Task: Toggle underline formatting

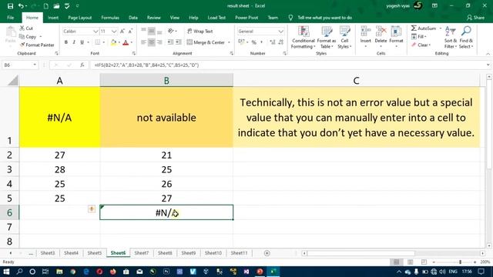Action: point(82,42)
